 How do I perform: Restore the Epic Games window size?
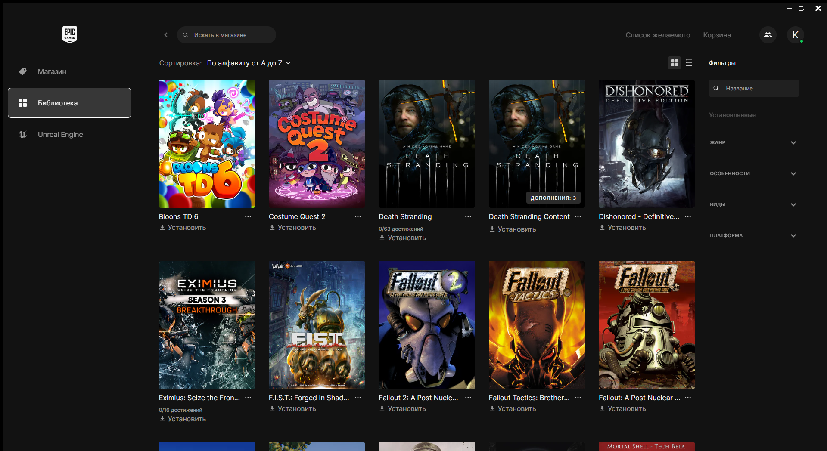tap(802, 8)
